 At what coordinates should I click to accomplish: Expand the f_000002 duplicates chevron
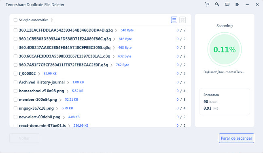(x=39, y=74)
